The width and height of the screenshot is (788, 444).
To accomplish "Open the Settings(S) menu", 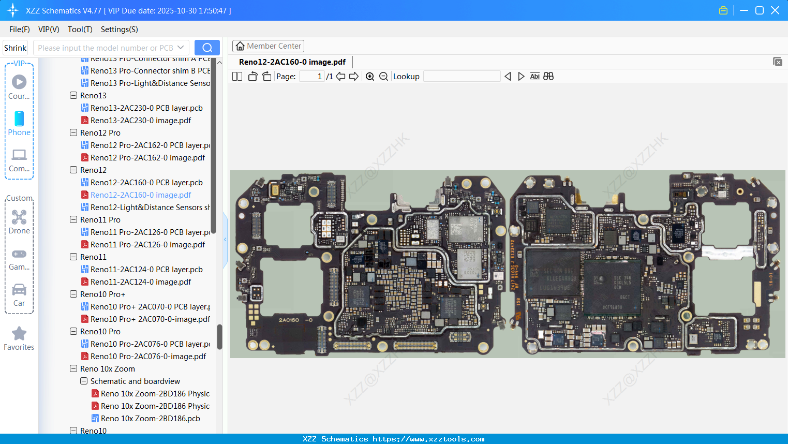I will 120,29.
